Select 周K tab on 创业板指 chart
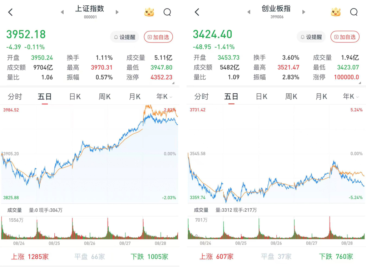The image size is (366, 267). click(291, 97)
